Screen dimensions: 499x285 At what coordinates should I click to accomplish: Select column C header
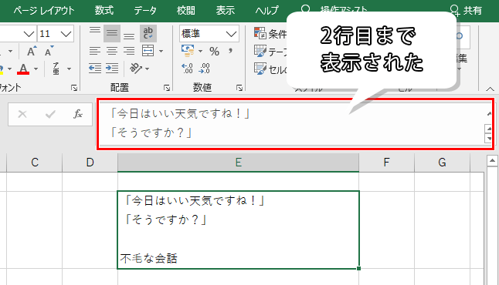tap(34, 163)
